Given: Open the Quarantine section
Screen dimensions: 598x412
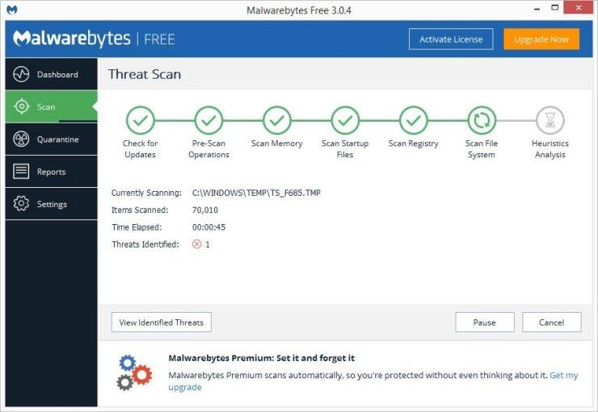Looking at the screenshot, I should click(57, 139).
